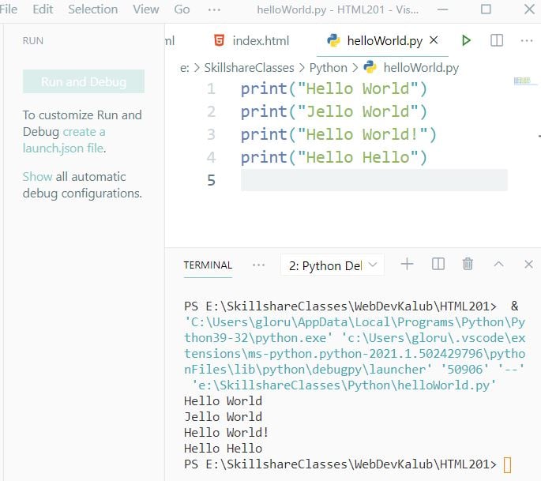The width and height of the screenshot is (541, 481).
Task: Click Python file icon in breadcrumb
Action: click(x=370, y=67)
